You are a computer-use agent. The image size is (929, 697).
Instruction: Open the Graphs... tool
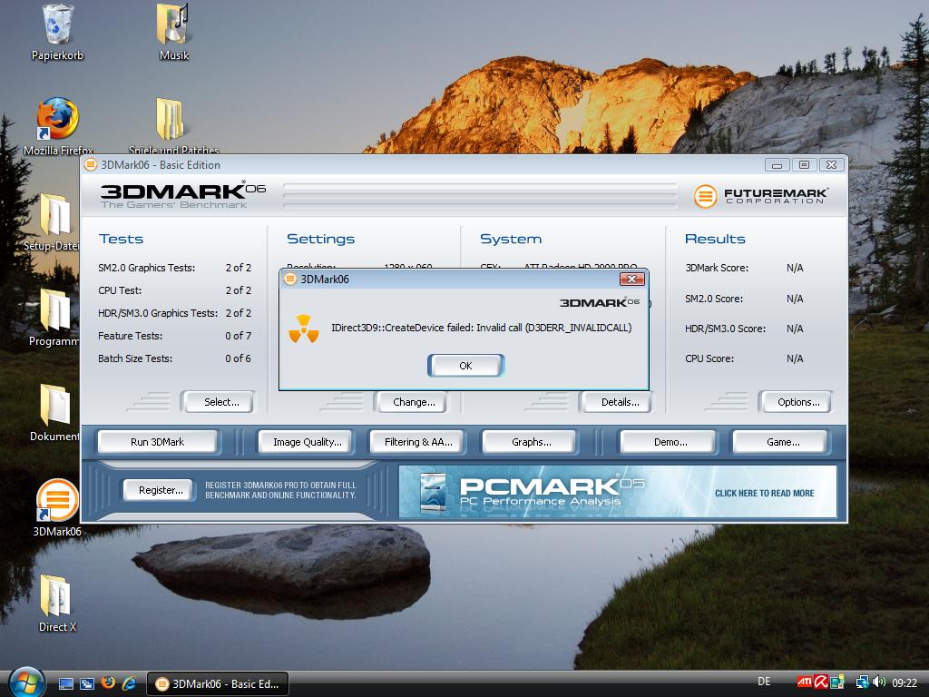pos(530,442)
